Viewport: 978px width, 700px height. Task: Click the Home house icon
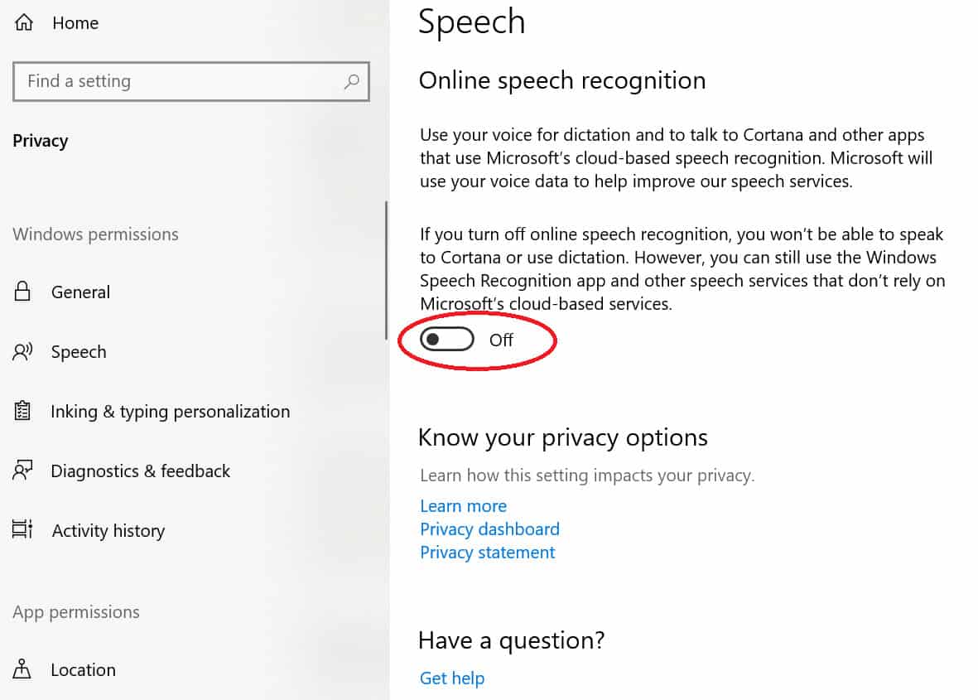tap(23, 23)
